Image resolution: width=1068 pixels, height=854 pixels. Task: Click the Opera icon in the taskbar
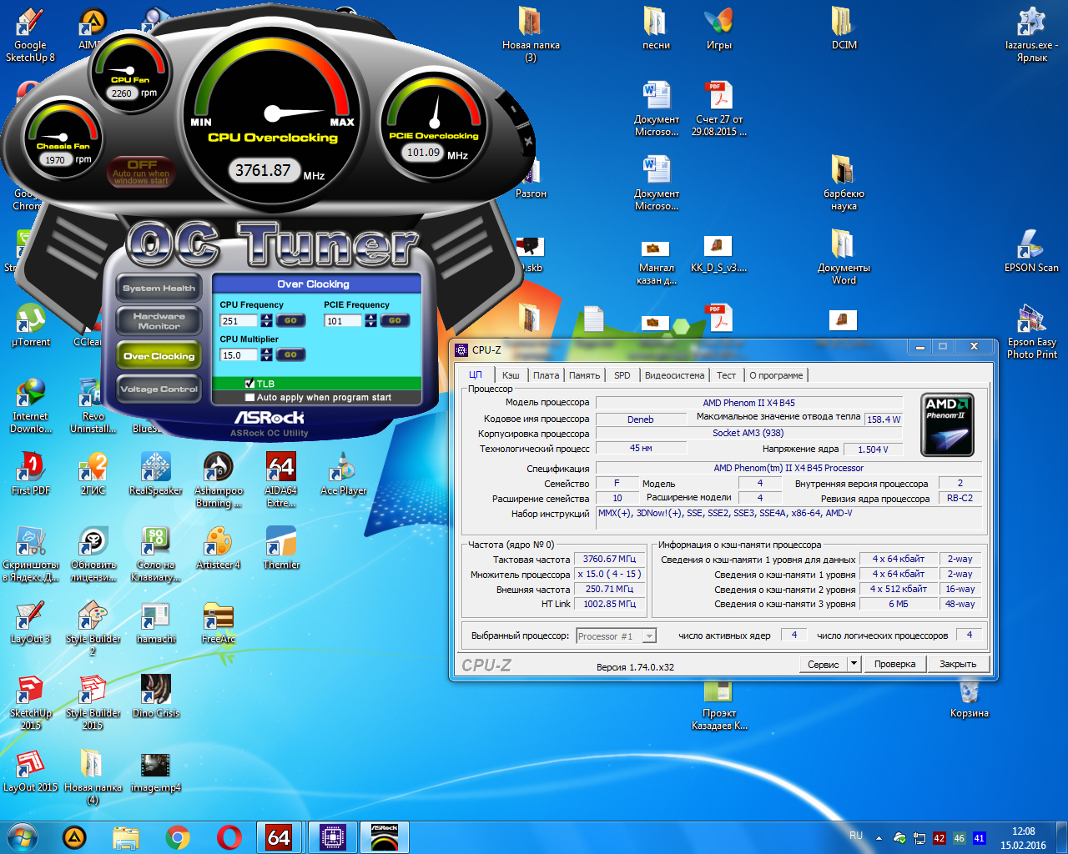click(229, 836)
